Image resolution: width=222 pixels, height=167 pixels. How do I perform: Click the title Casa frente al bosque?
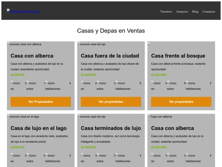178,56
